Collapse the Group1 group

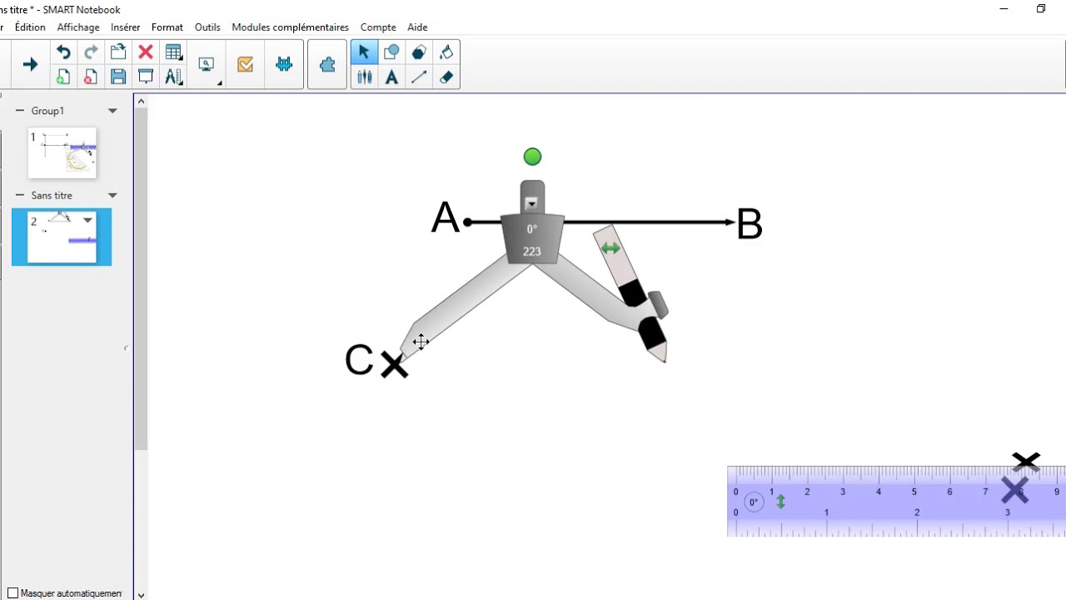[20, 111]
